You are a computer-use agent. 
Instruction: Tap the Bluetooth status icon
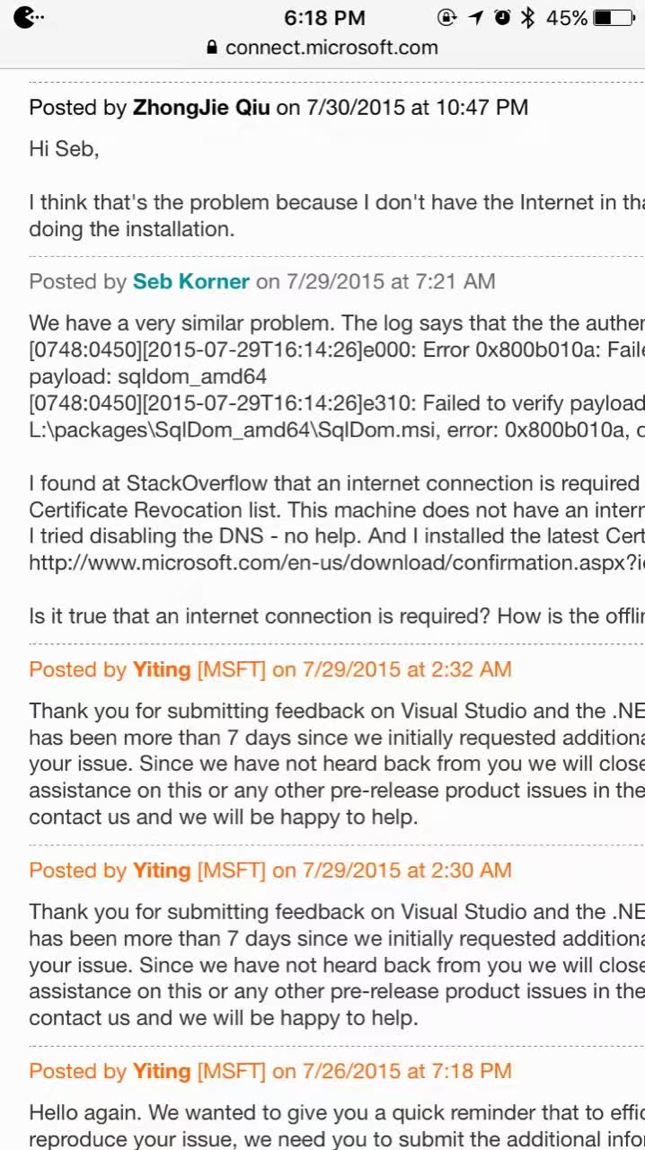pyautogui.click(x=528, y=17)
